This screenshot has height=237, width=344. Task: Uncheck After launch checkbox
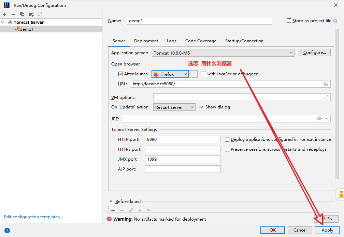pos(120,74)
